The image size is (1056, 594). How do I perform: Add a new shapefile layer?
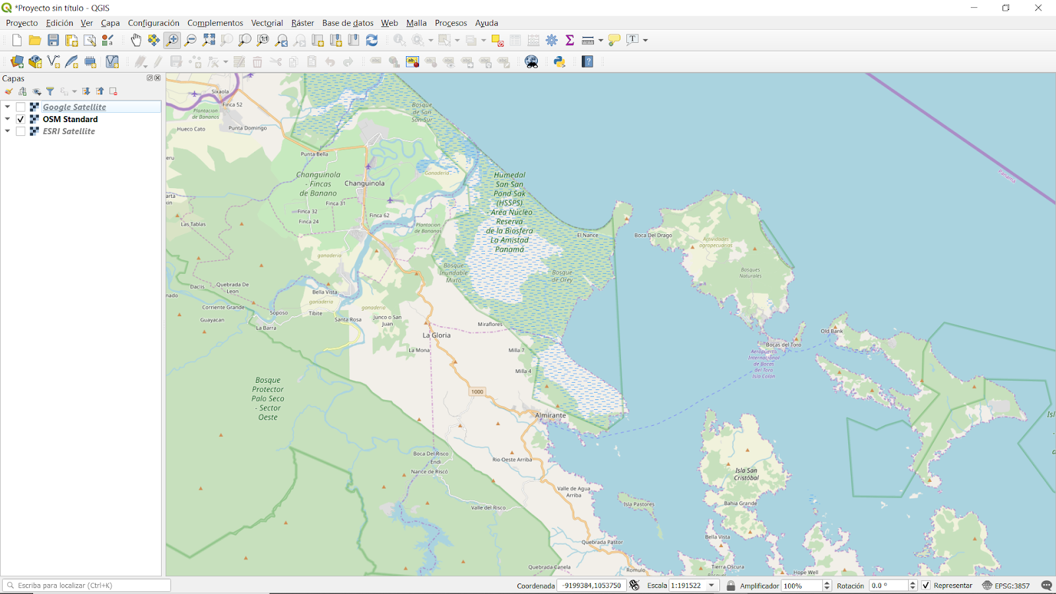[53, 61]
